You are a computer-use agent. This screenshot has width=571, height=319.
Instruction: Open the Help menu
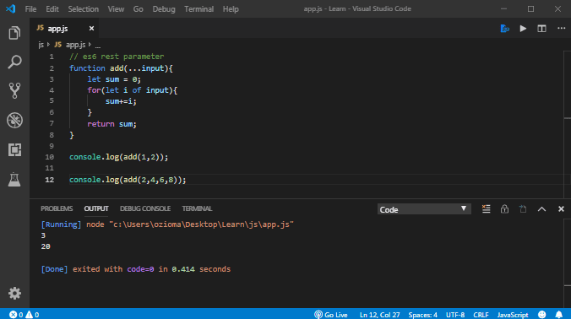point(231,9)
